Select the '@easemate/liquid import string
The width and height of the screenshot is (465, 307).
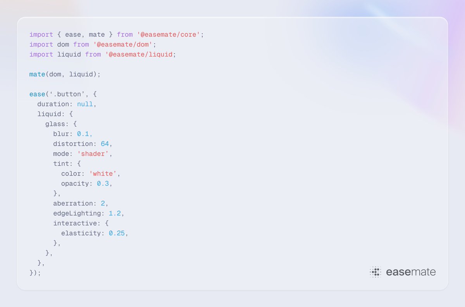(139, 55)
